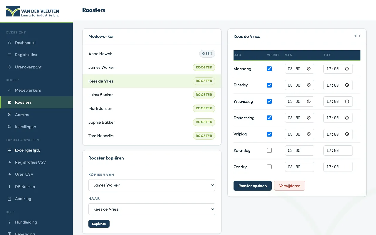
Task: Toggle the Woensdag Werkt checkbox
Action: click(269, 101)
